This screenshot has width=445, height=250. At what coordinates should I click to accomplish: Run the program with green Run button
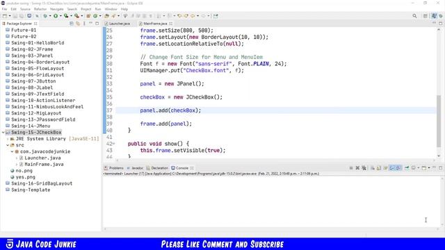pyautogui.click(x=56, y=16)
